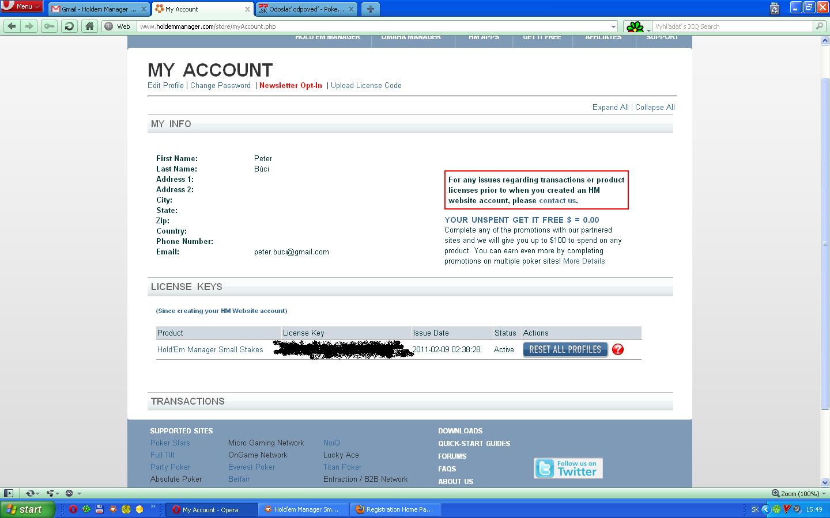This screenshot has height=518, width=830.
Task: Toggle the Opera side panel button
Action: [x=9, y=493]
